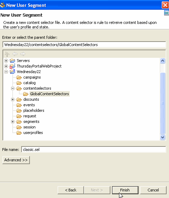The width and height of the screenshot is (169, 198).
Task: Click the tree scrollbar down arrow
Action: pyautogui.click(x=162, y=137)
